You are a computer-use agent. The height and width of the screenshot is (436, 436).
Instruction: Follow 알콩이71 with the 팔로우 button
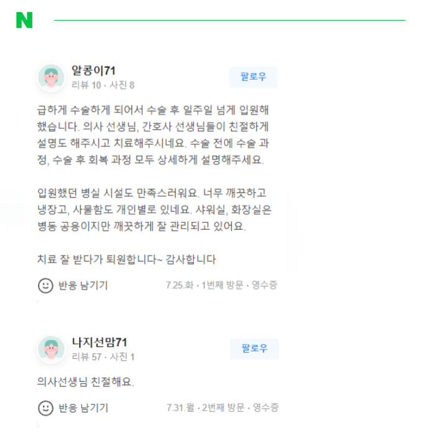(x=254, y=77)
